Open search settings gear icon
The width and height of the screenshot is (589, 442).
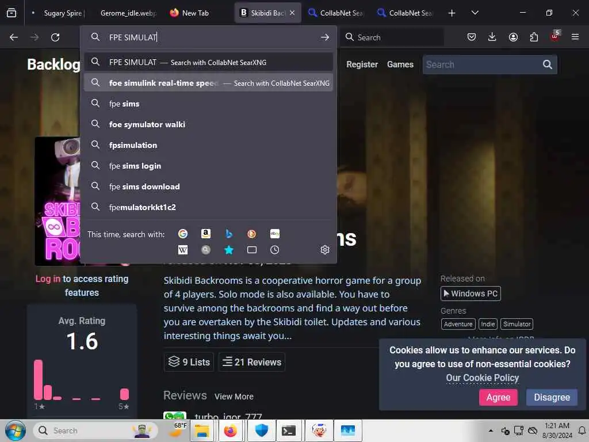tap(325, 250)
